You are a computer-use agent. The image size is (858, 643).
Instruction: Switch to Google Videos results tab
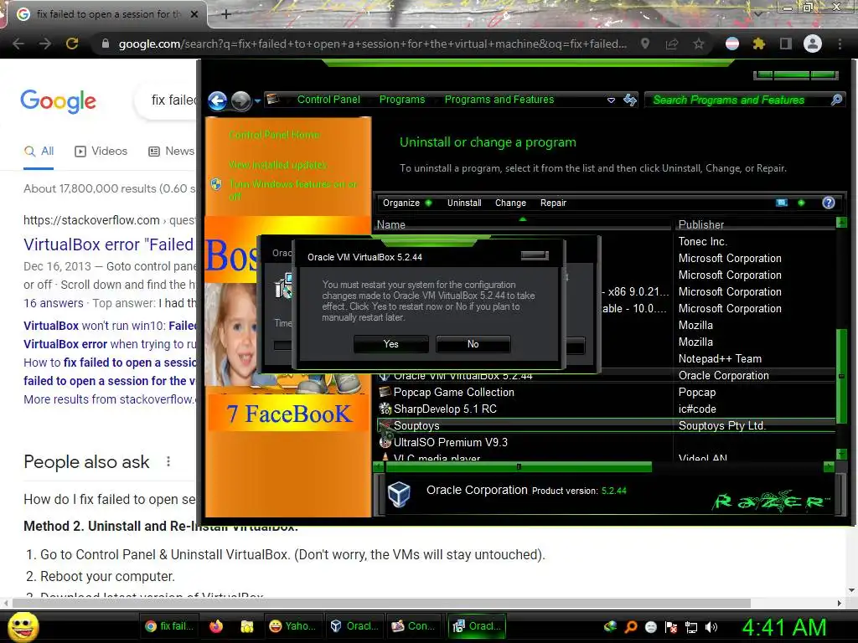click(x=101, y=152)
